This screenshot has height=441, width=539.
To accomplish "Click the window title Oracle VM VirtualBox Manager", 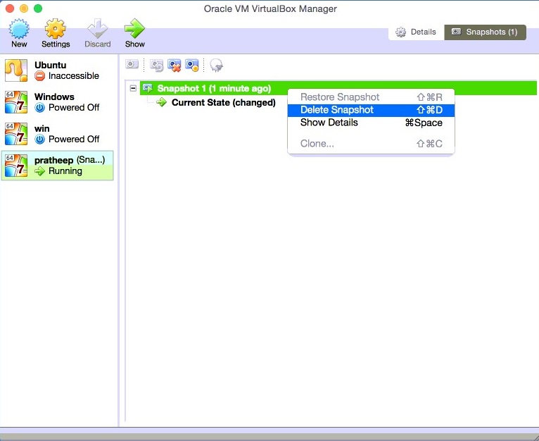I will coord(270,8).
